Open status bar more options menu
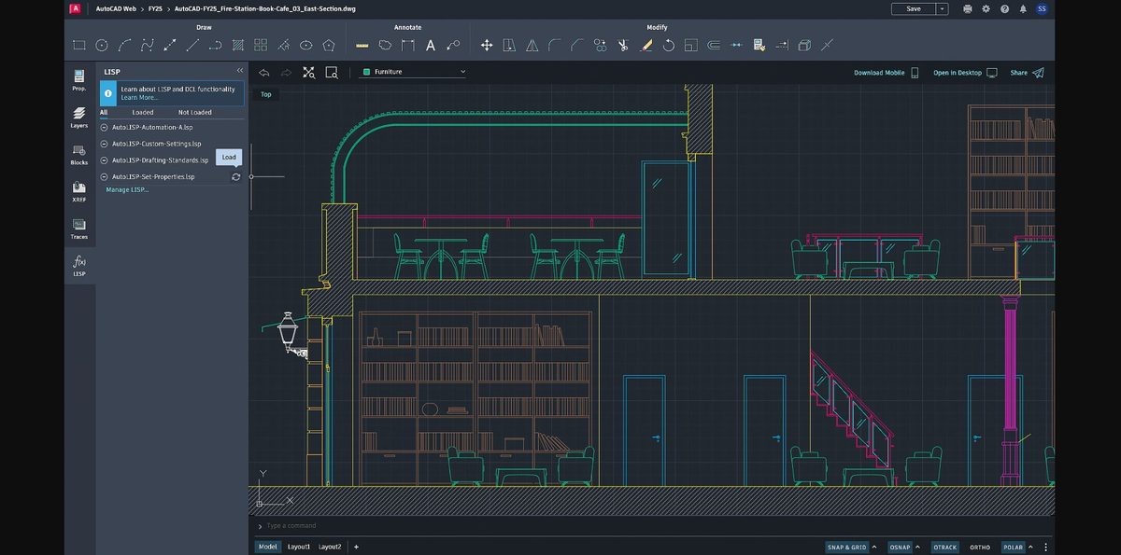 (x=1046, y=548)
